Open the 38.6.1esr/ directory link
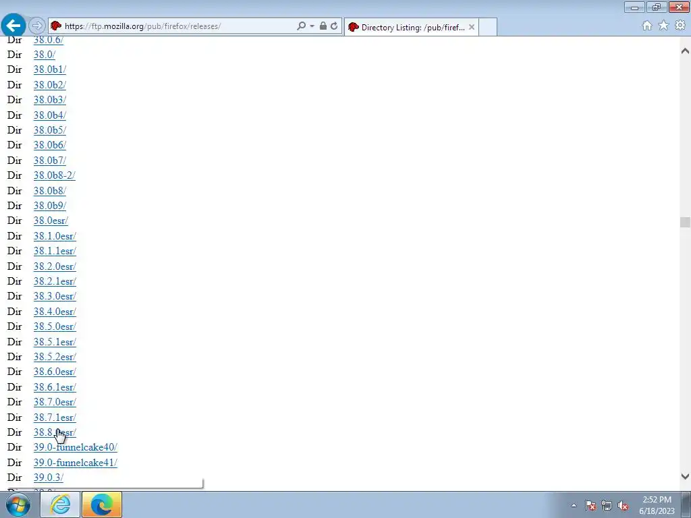691x518 pixels. click(x=55, y=388)
